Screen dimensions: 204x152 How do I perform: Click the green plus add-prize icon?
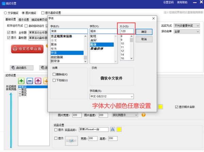(21, 81)
